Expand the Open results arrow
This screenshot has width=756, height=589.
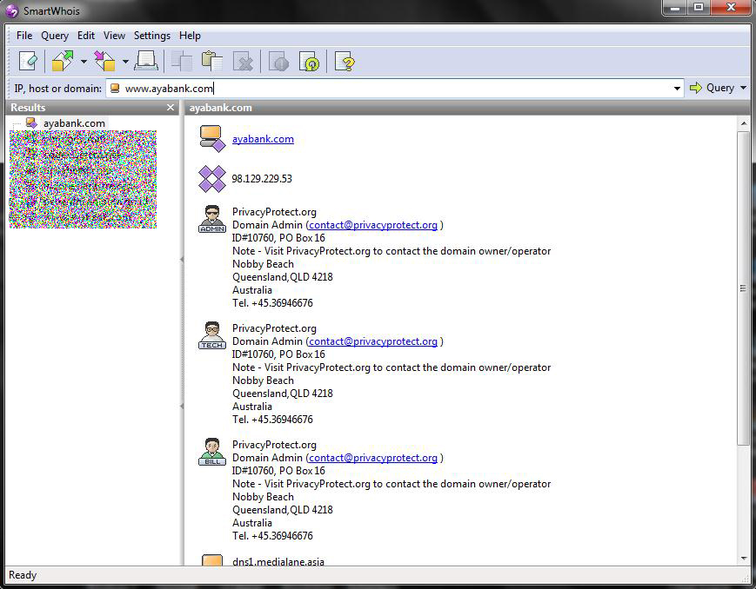(84, 62)
